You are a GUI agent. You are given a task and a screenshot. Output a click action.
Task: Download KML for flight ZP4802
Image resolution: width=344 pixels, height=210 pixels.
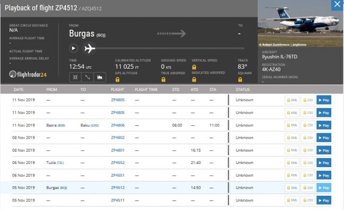click(292, 138)
